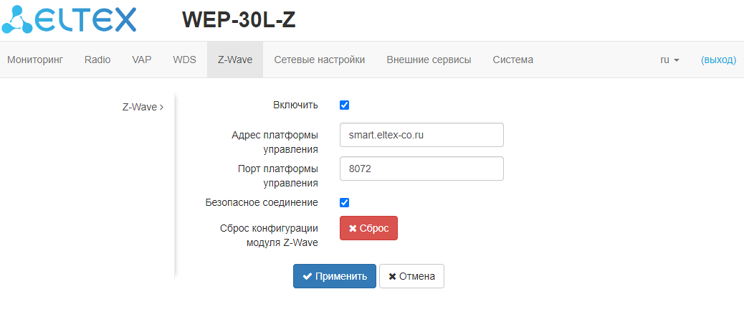Click the Адрес платформы управления field

click(421, 135)
